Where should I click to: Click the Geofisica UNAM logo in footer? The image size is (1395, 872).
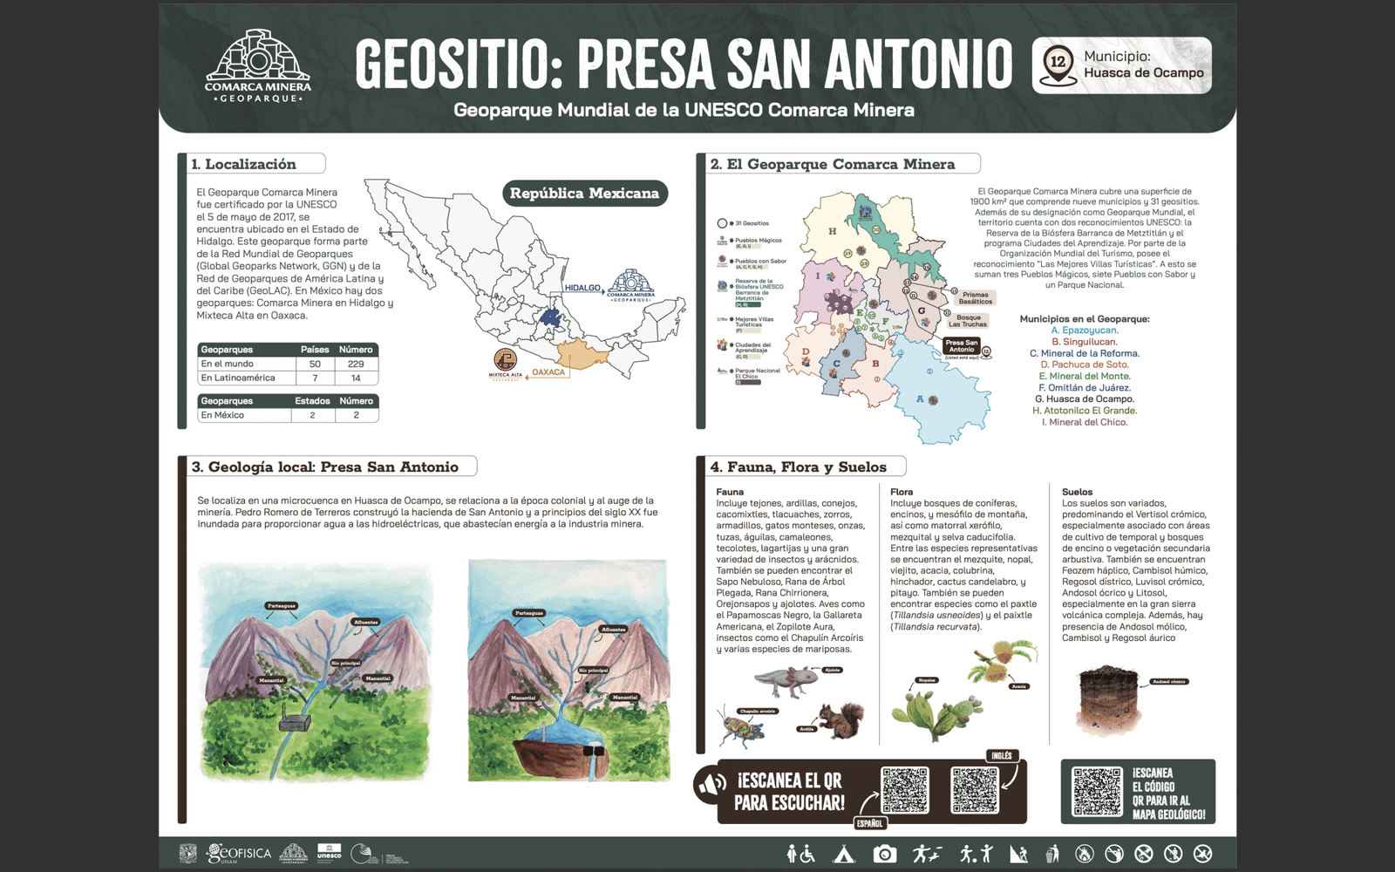239,854
